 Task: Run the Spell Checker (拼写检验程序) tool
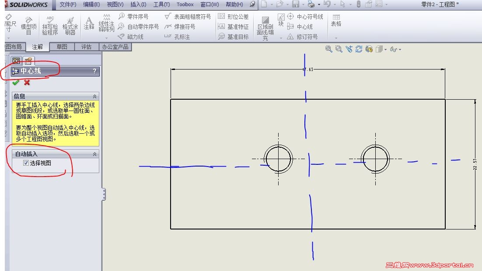(x=50, y=26)
